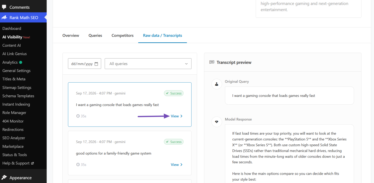The image size is (374, 183).
Task: Select the fast-loading console query card
Action: click(x=130, y=104)
